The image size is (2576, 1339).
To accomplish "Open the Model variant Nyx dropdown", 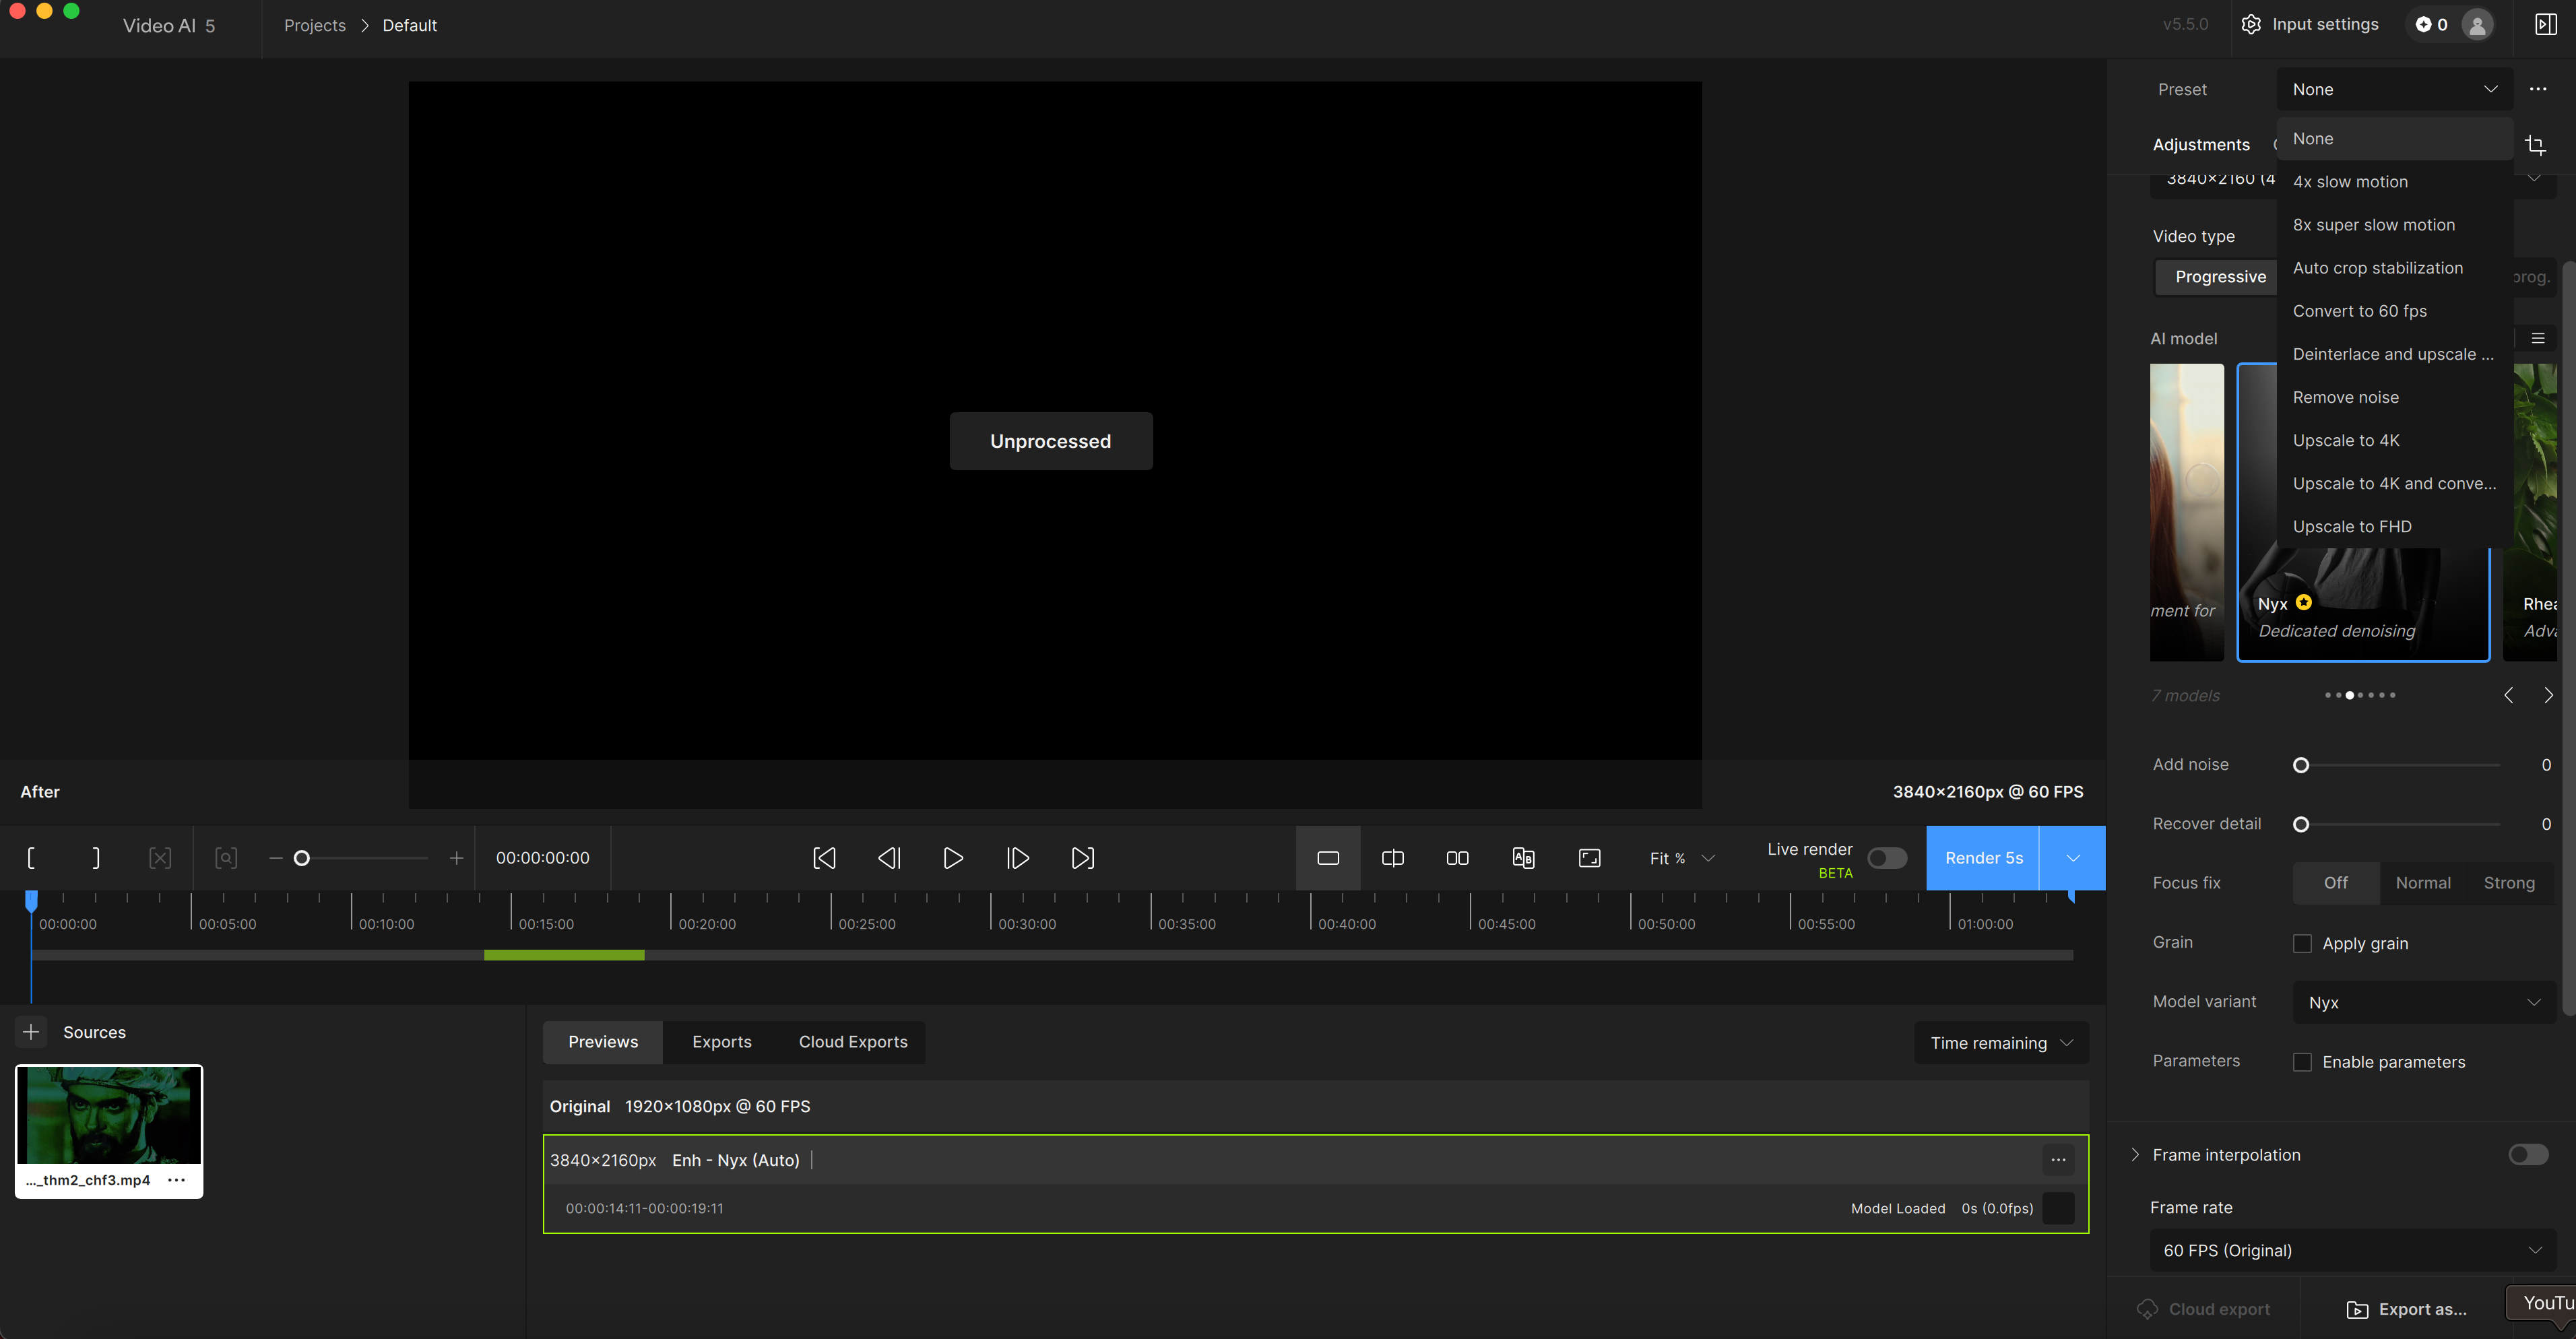I will 2423,1002.
